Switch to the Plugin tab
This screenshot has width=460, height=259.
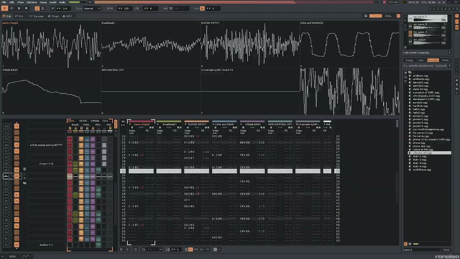54,16
